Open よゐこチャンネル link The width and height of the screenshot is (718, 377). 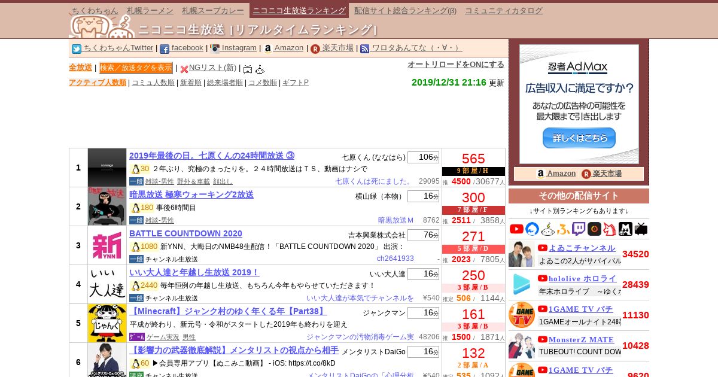point(582,248)
